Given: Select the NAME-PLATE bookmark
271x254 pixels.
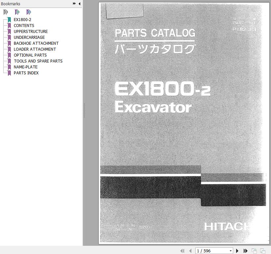Looking at the screenshot, I should tap(26, 67).
